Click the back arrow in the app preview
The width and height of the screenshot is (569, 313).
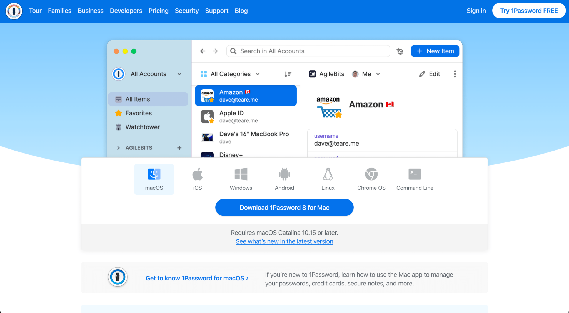(x=203, y=51)
